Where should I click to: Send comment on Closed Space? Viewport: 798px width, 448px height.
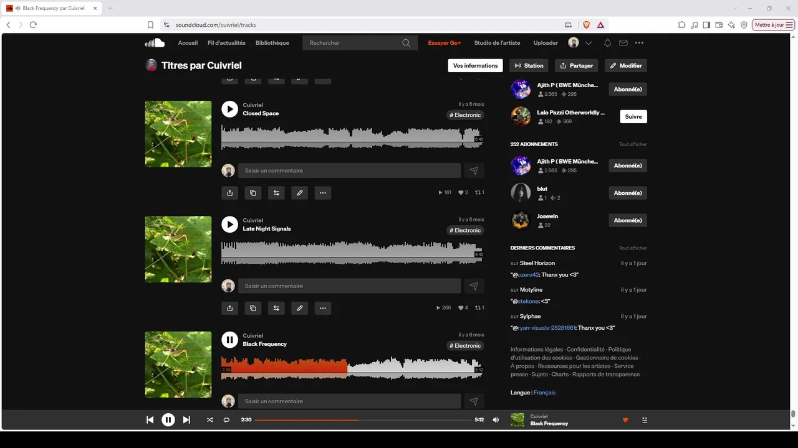tap(474, 170)
